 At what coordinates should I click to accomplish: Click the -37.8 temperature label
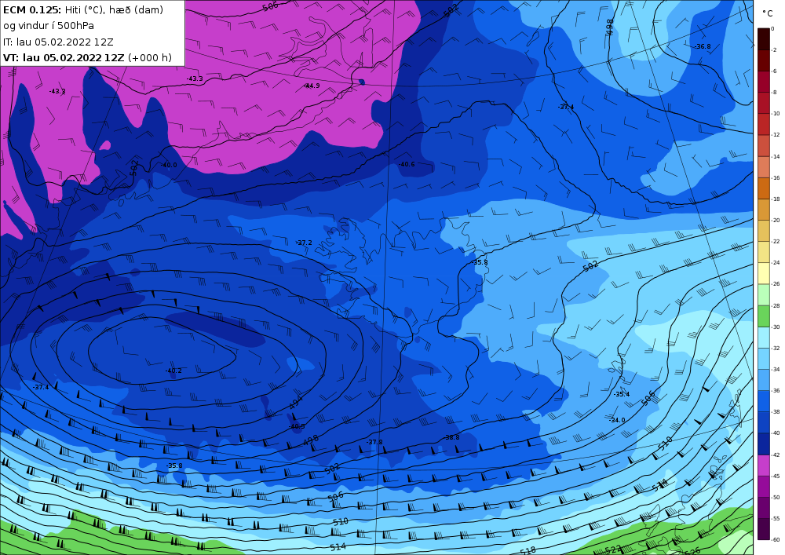click(x=374, y=442)
